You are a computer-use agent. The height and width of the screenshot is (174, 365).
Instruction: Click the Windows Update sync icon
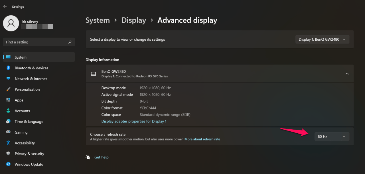pyautogui.click(x=8, y=164)
